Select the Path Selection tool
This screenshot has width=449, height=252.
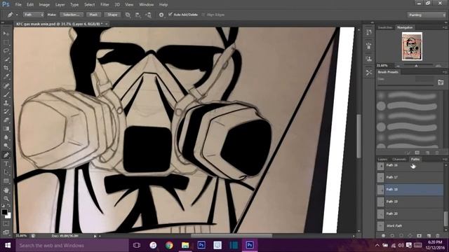click(x=6, y=172)
